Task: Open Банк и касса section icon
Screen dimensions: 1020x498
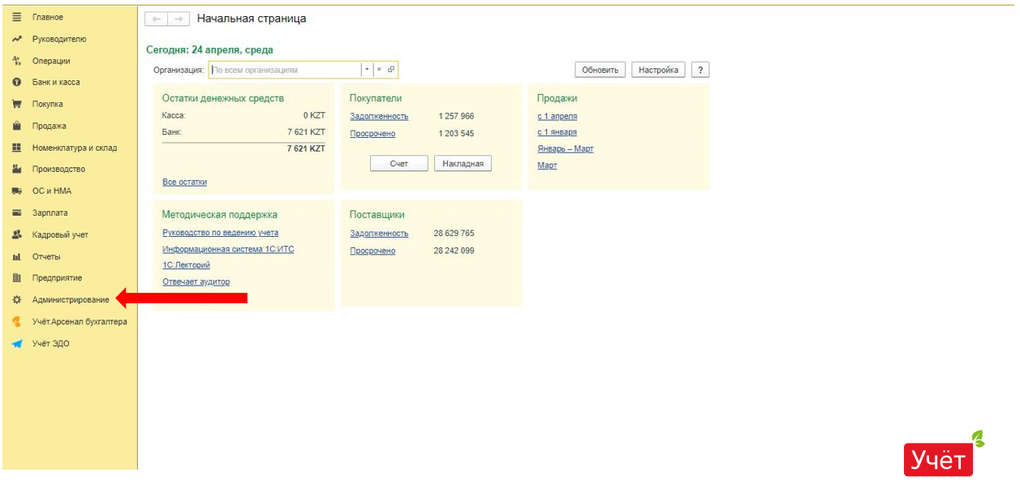Action: point(16,83)
